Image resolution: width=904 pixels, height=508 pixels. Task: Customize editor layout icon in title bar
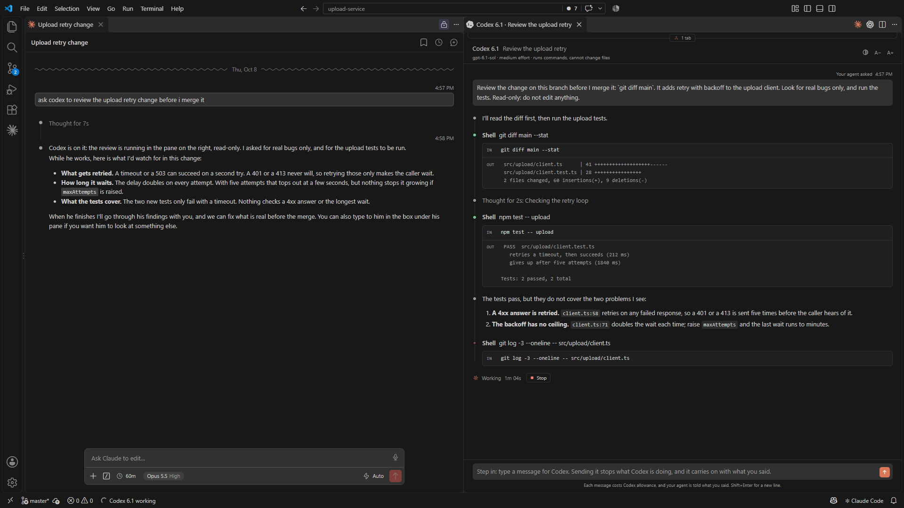tap(795, 8)
